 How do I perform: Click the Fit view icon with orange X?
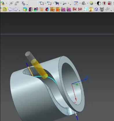click(76, 3)
